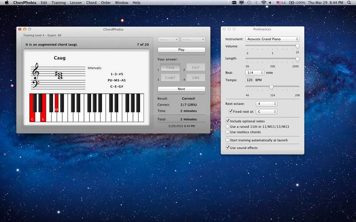Click the 'Correct!' result text
356x222 pixels.
(x=188, y=99)
